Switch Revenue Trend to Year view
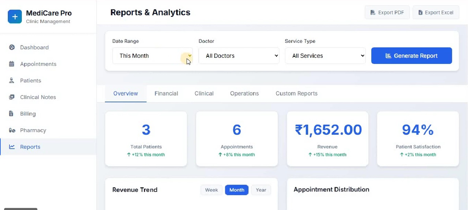 tap(261, 190)
